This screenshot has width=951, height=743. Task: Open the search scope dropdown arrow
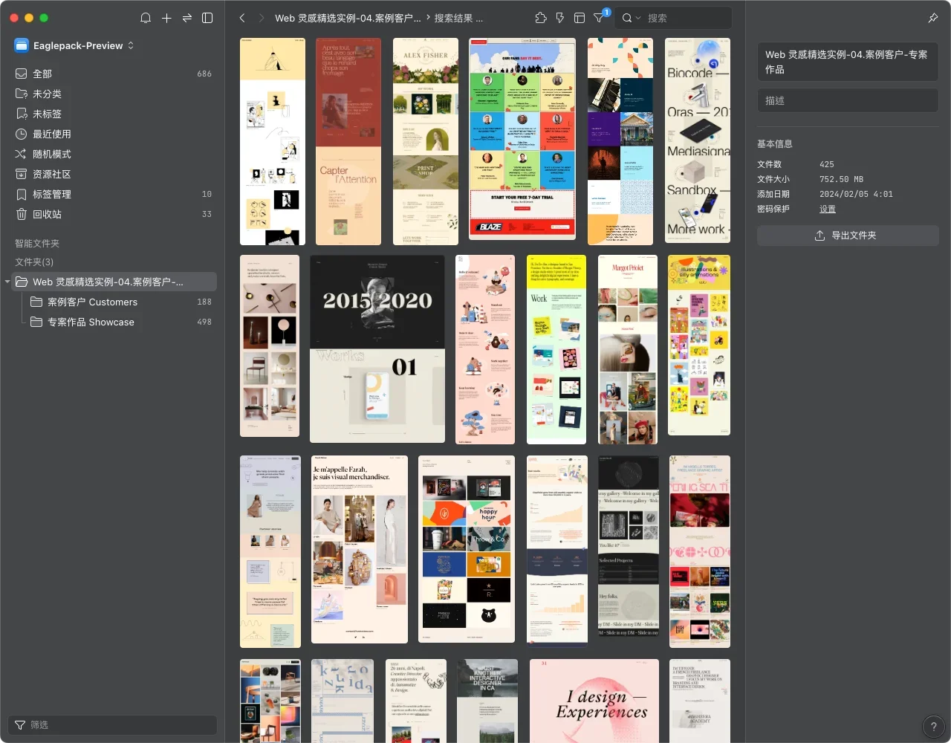637,18
